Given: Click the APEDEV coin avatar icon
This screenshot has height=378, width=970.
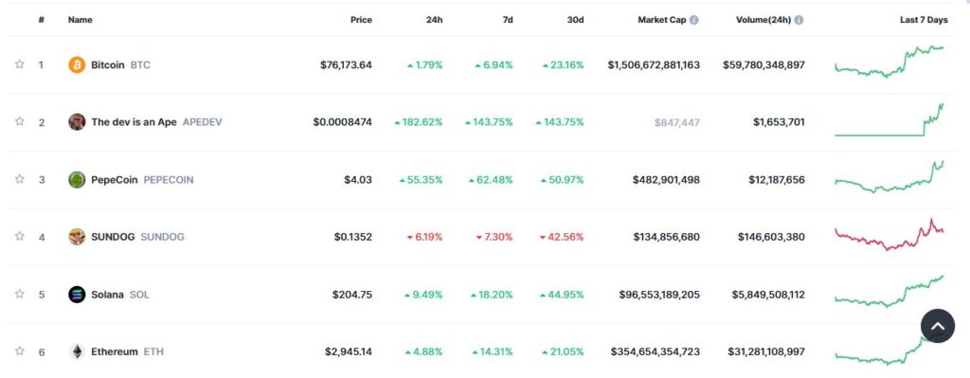Looking at the screenshot, I should 77,122.
